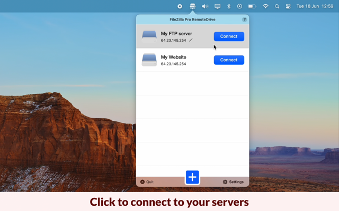Select the My Website drive icon
Viewport: 339px width, 211px height.
point(149,60)
